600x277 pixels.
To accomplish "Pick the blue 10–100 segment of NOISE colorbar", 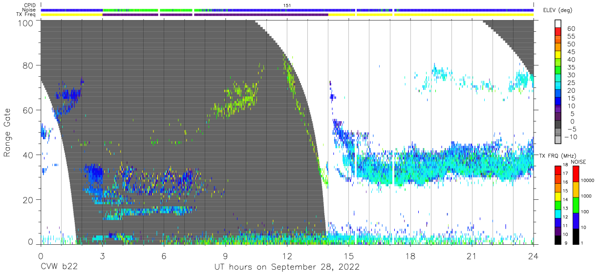I will tap(577, 220).
